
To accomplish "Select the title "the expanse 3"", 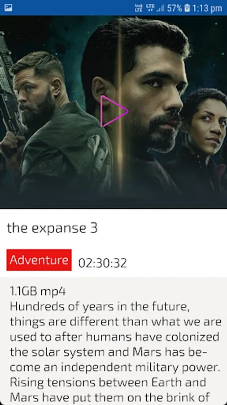I will coord(52,228).
